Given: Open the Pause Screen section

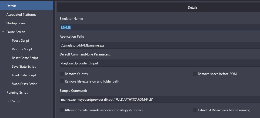Looking at the screenshot, I should click(x=16, y=32).
